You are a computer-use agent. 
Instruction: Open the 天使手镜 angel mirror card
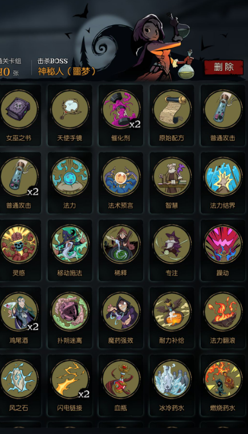click(x=70, y=115)
